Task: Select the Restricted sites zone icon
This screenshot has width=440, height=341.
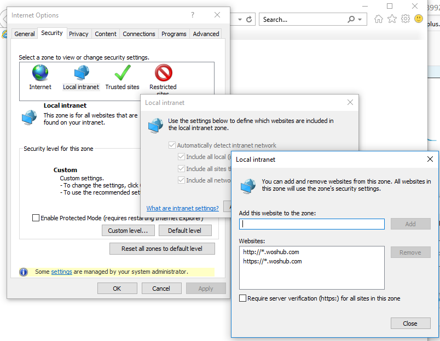Action: [x=163, y=72]
